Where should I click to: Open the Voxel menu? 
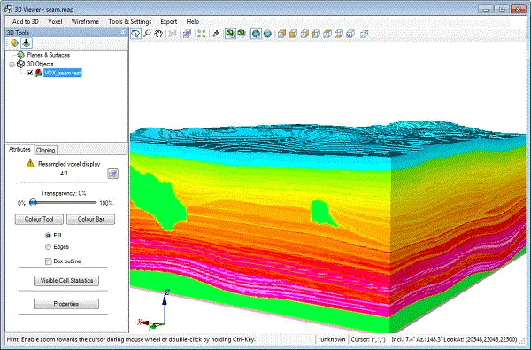55,21
